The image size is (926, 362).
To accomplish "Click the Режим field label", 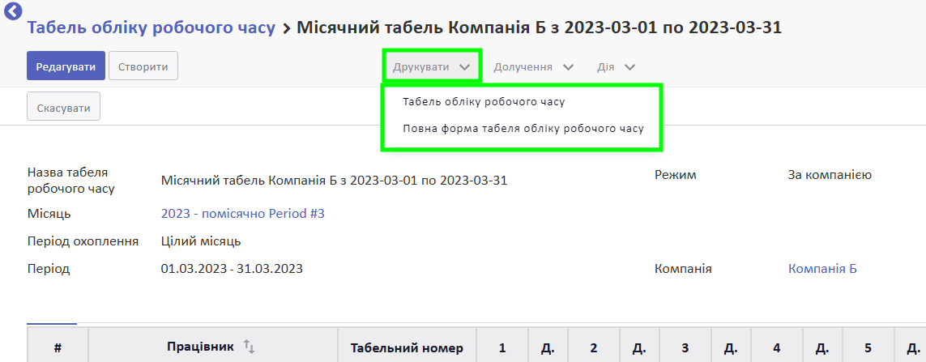I will [x=676, y=175].
